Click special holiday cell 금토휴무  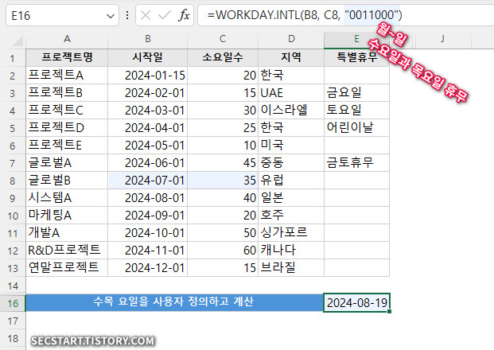tap(356, 163)
